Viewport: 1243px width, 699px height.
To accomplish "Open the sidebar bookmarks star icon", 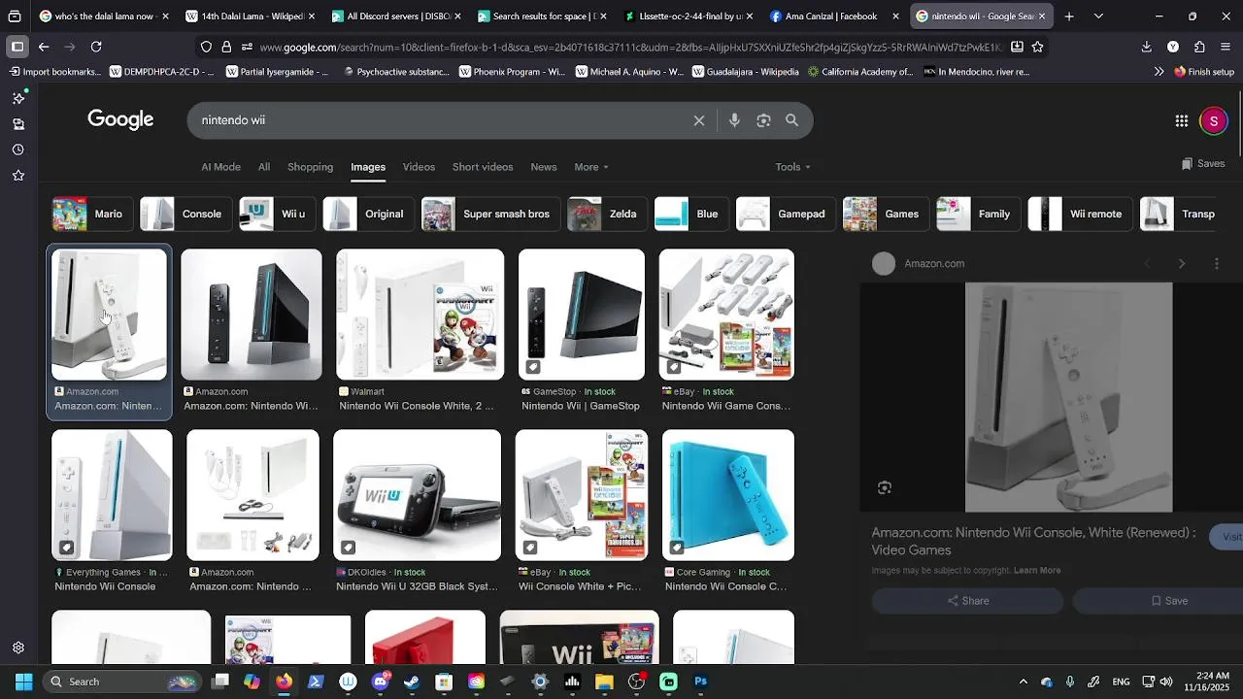I will (x=17, y=176).
